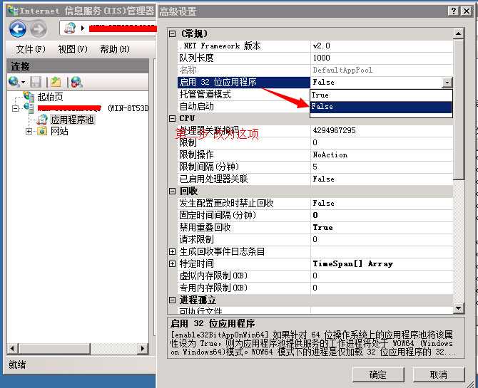Expand the 生成回收事件日志条目 property
478x388 pixels.
tap(172, 251)
